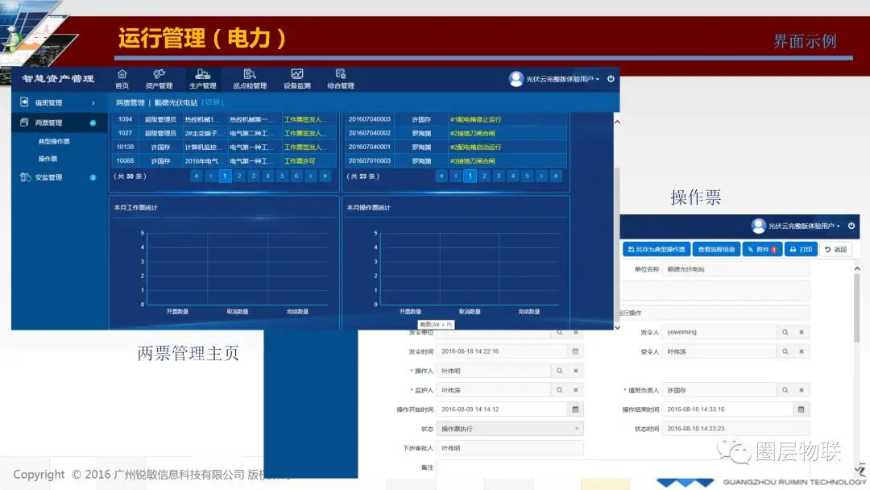Jump to first page of 30-item list
Viewport: 870px width, 490px height.
(x=196, y=176)
